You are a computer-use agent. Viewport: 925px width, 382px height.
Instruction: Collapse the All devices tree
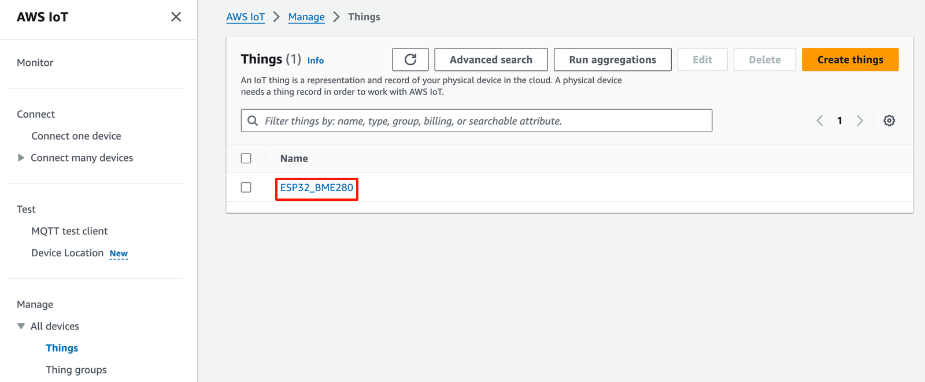pyautogui.click(x=21, y=326)
